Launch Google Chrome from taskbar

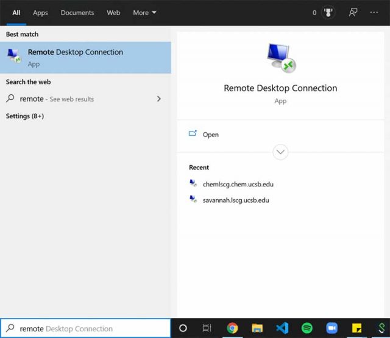[x=232, y=328]
